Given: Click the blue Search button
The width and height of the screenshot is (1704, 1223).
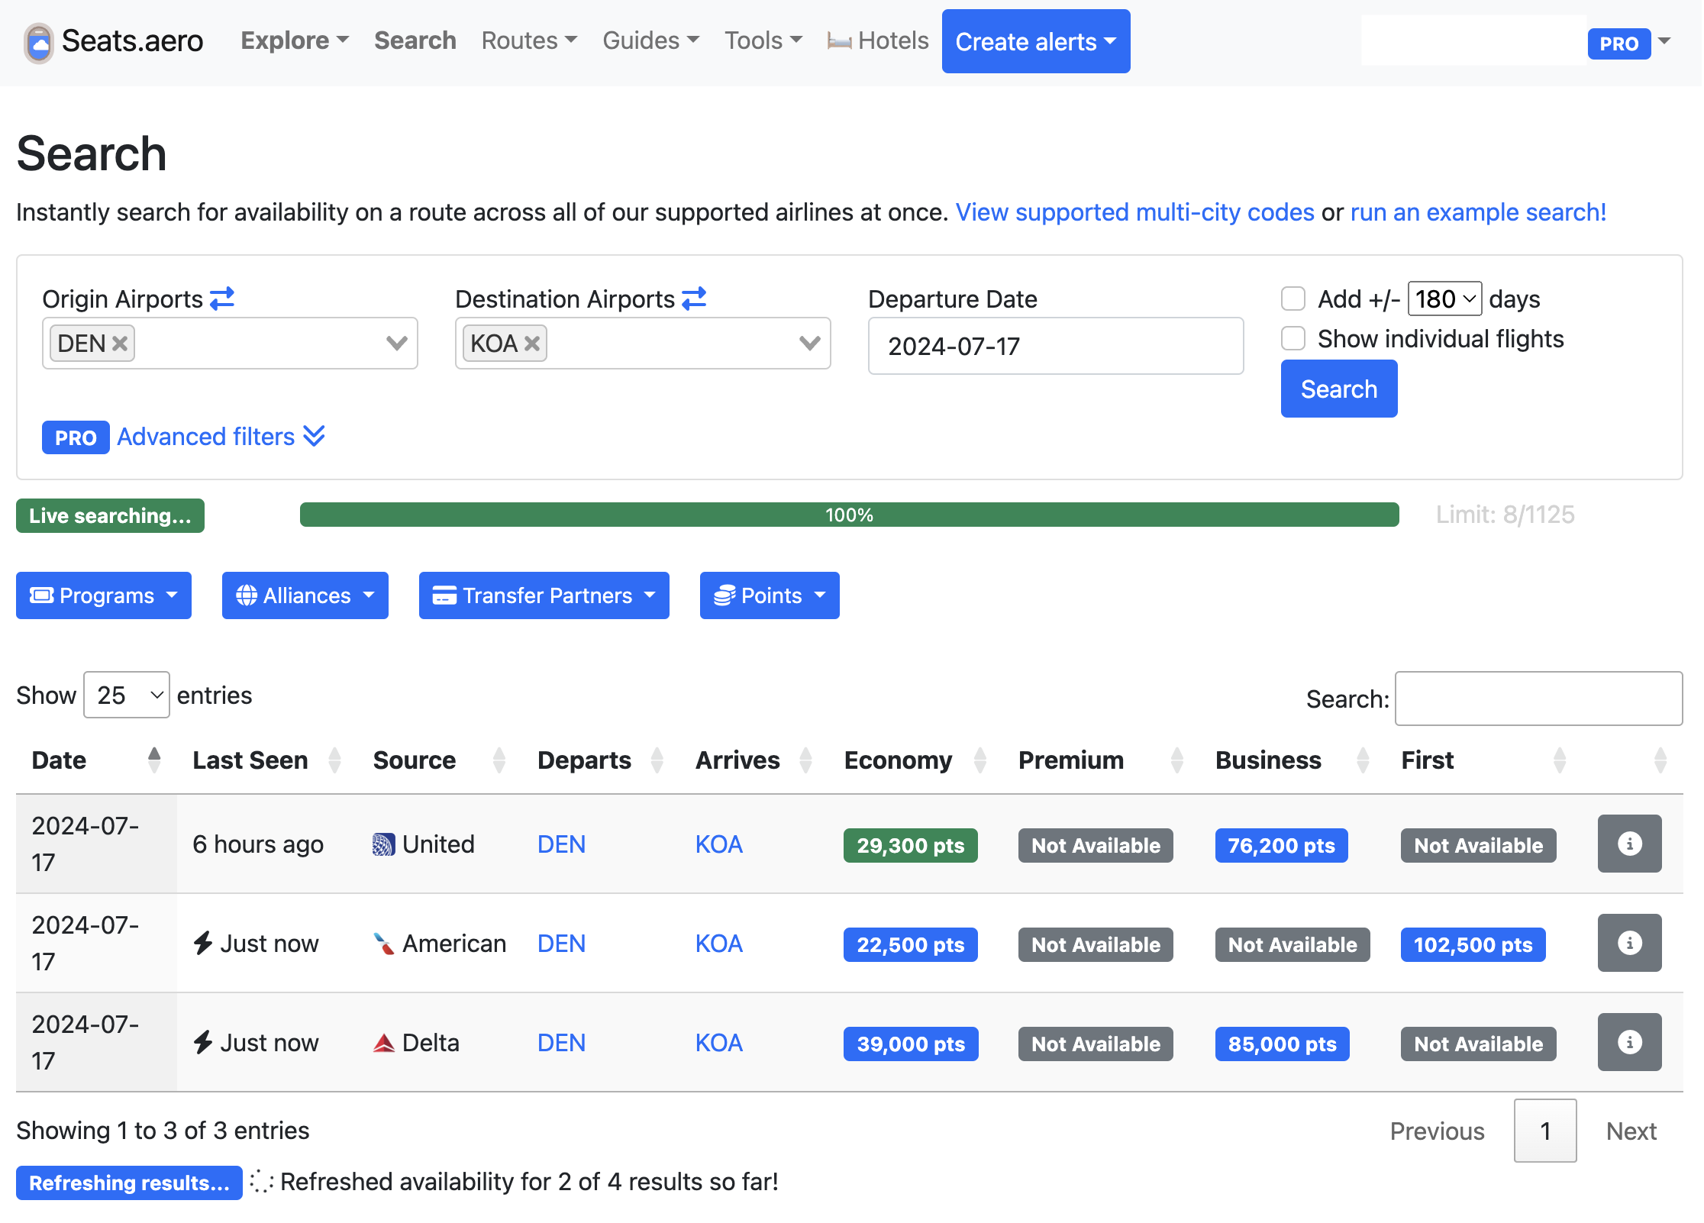Looking at the screenshot, I should point(1339,389).
